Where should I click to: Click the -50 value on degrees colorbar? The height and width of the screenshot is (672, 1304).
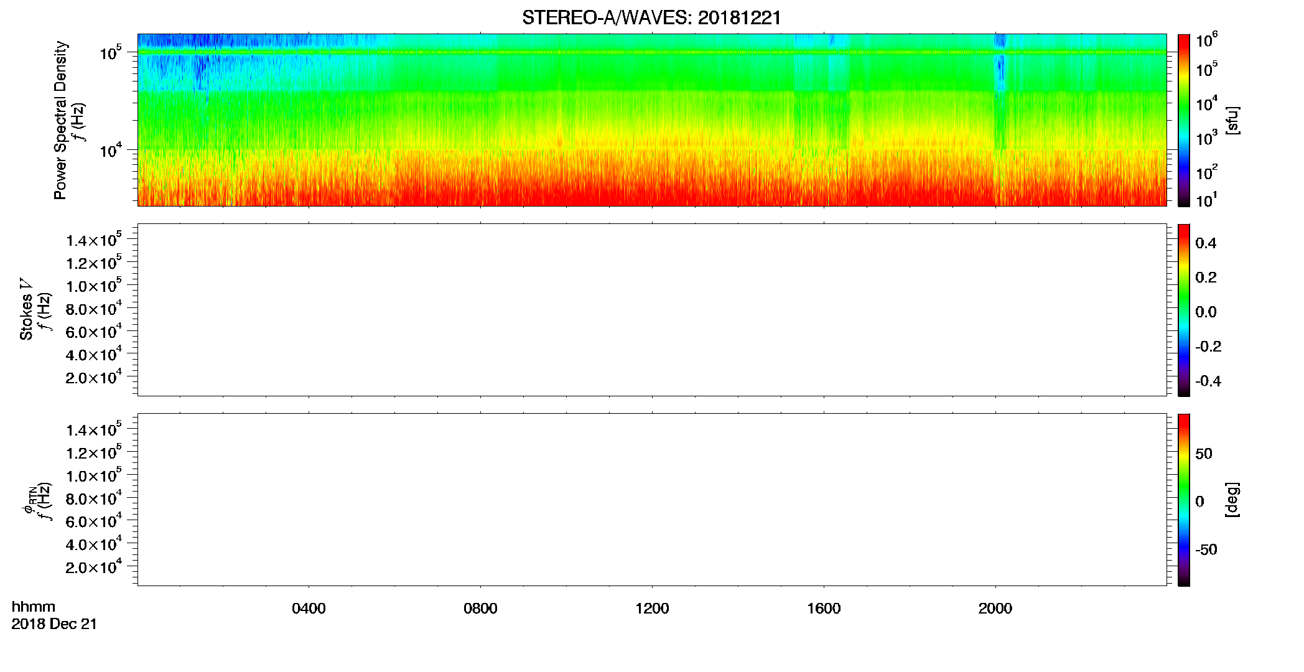[1206, 549]
